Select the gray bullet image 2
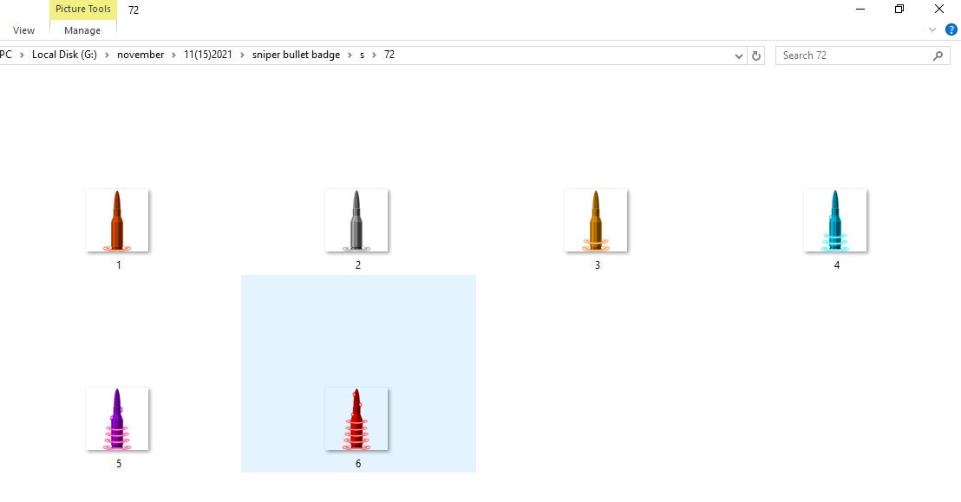Image resolution: width=961 pixels, height=502 pixels. (x=357, y=219)
